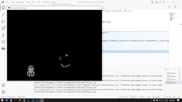Open Firefox from the taskbar
Screen dimensions: 182x102
20,100
